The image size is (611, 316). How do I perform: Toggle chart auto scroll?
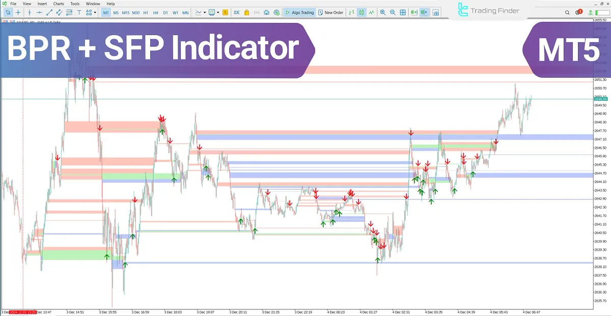pyautogui.click(x=414, y=12)
